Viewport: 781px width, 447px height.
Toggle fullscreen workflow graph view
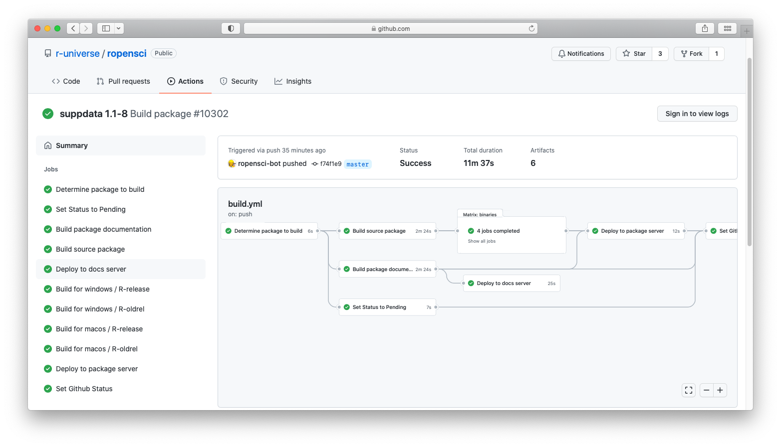click(689, 390)
